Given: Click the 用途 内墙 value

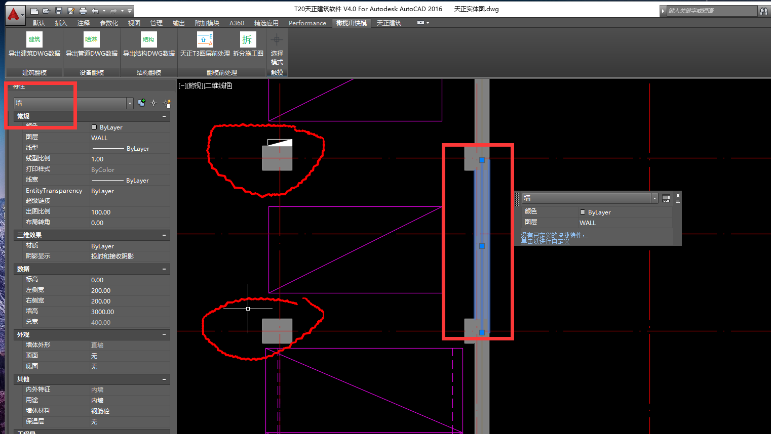Looking at the screenshot, I should pyautogui.click(x=130, y=400).
